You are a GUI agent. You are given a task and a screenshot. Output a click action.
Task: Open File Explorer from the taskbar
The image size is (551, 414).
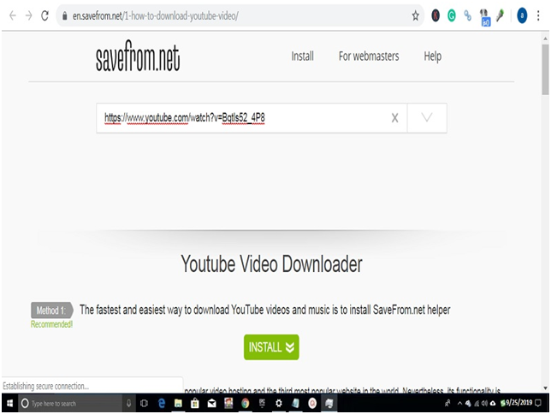(x=178, y=403)
